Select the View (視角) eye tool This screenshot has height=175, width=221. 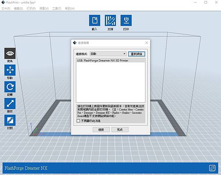pyautogui.click(x=10, y=54)
